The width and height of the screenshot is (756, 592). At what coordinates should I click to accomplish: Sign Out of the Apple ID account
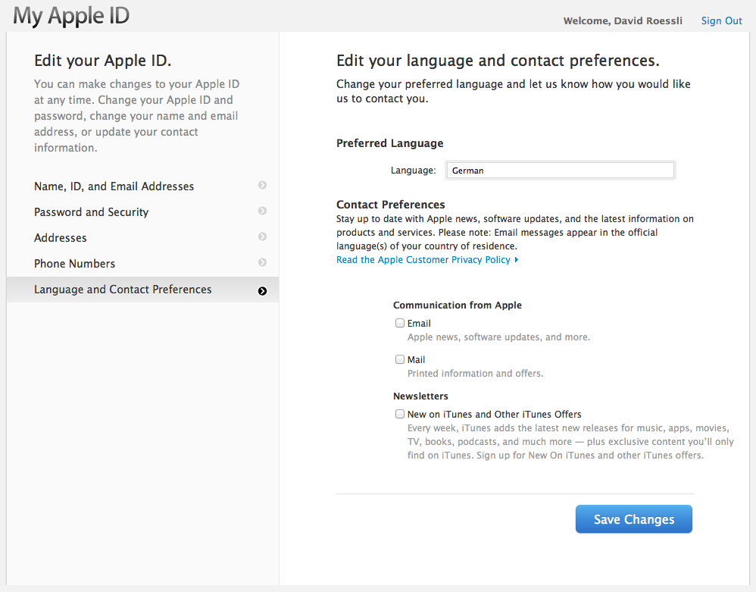click(721, 20)
